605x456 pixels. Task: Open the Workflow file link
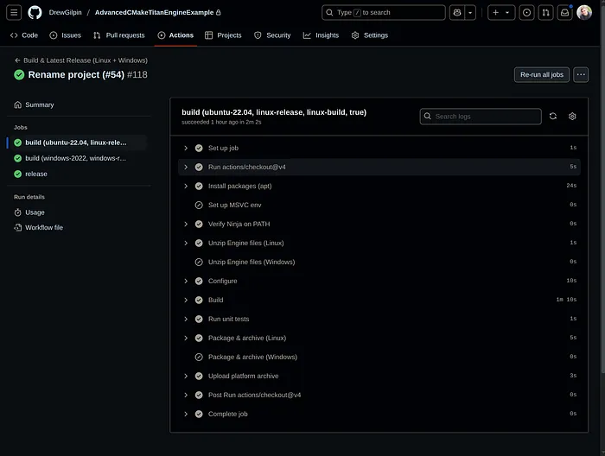pyautogui.click(x=79, y=227)
